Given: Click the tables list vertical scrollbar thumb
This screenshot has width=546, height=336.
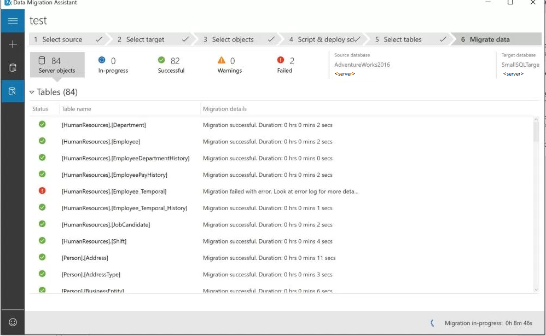Looking at the screenshot, I should (x=536, y=132).
